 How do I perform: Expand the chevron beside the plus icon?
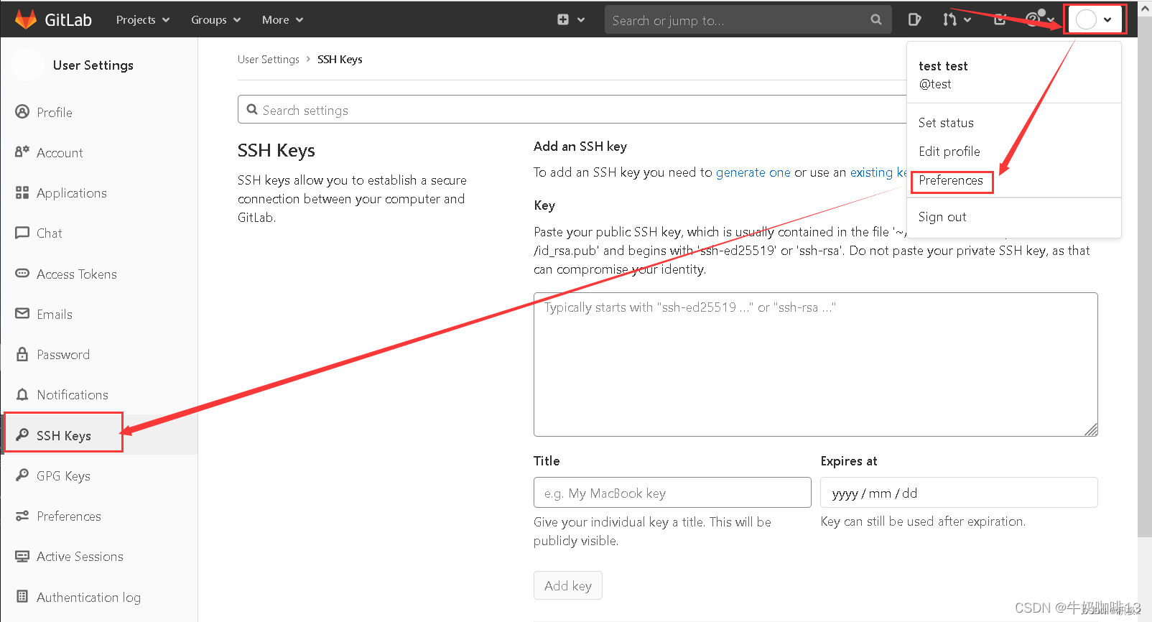coord(581,20)
